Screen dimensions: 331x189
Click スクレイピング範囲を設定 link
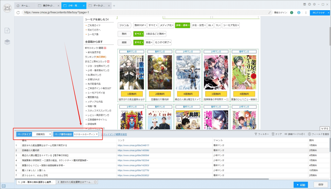(114, 134)
